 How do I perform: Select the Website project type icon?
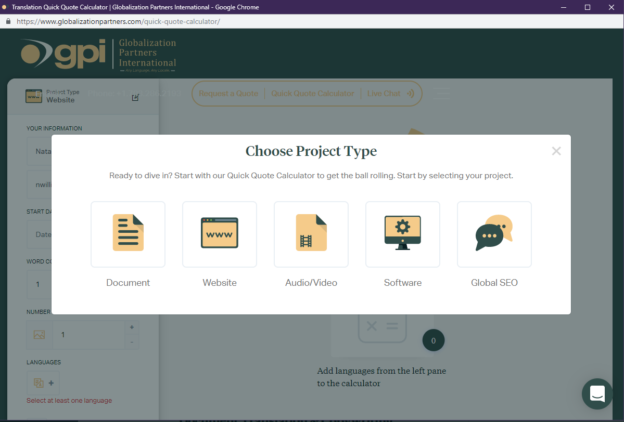[219, 234]
